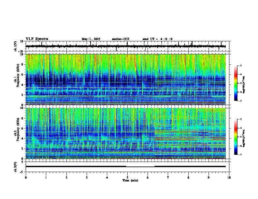
Task: Select the date 'May 11, 2025'
Action: click(91, 39)
